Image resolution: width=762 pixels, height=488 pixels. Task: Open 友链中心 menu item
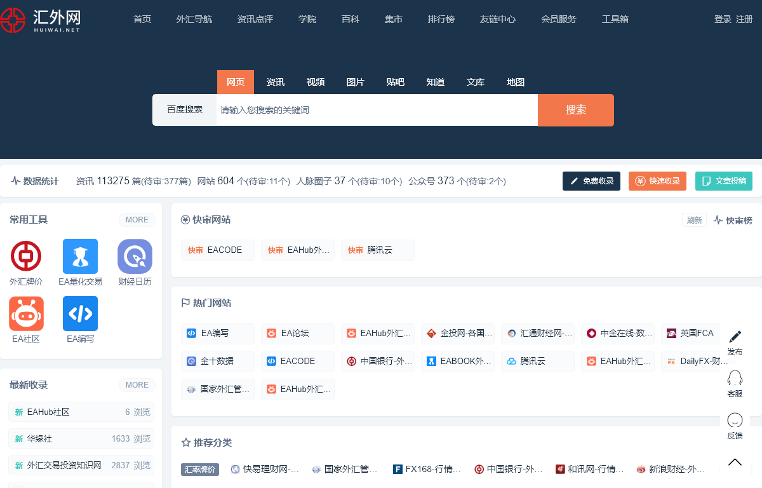coord(498,19)
